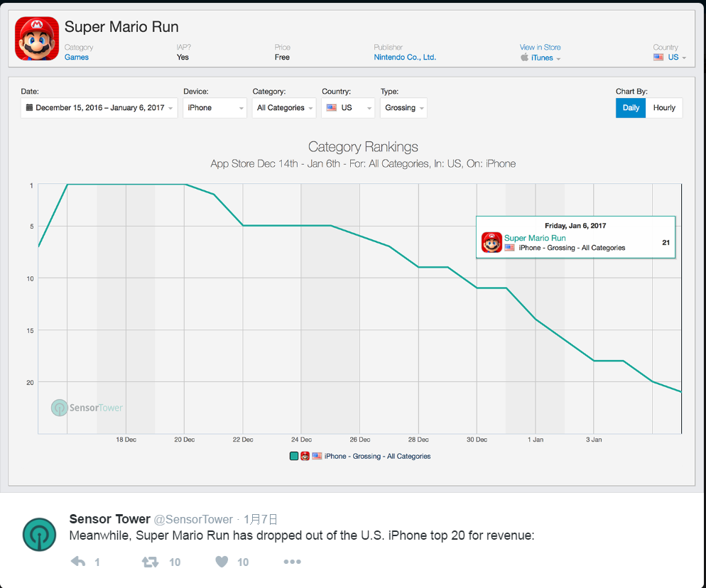
Task: Click the Super Mario Run page title
Action: coord(121,26)
